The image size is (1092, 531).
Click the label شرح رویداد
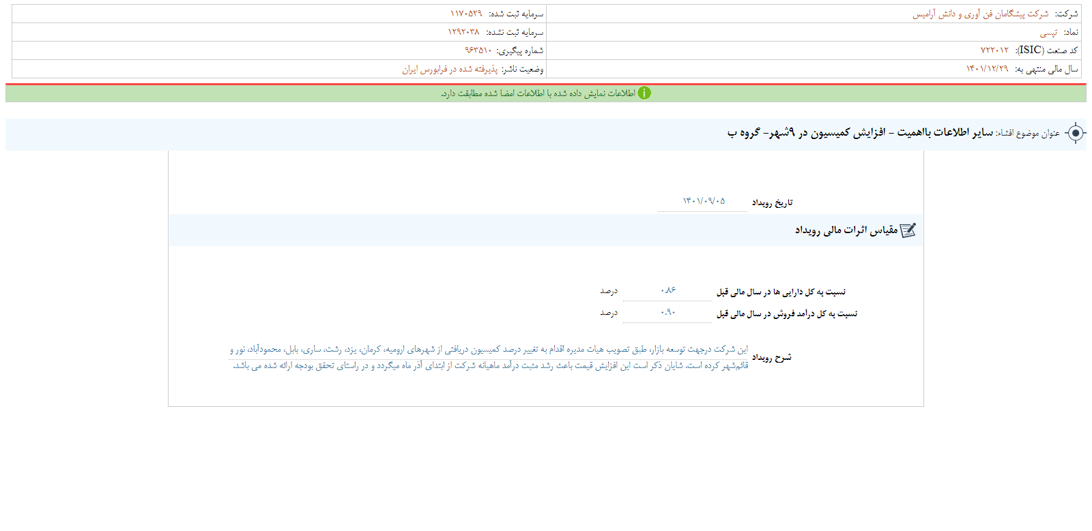pos(772,357)
